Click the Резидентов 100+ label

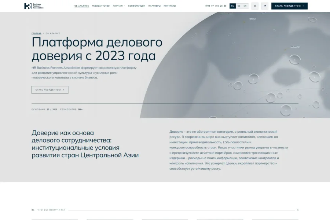point(71,110)
